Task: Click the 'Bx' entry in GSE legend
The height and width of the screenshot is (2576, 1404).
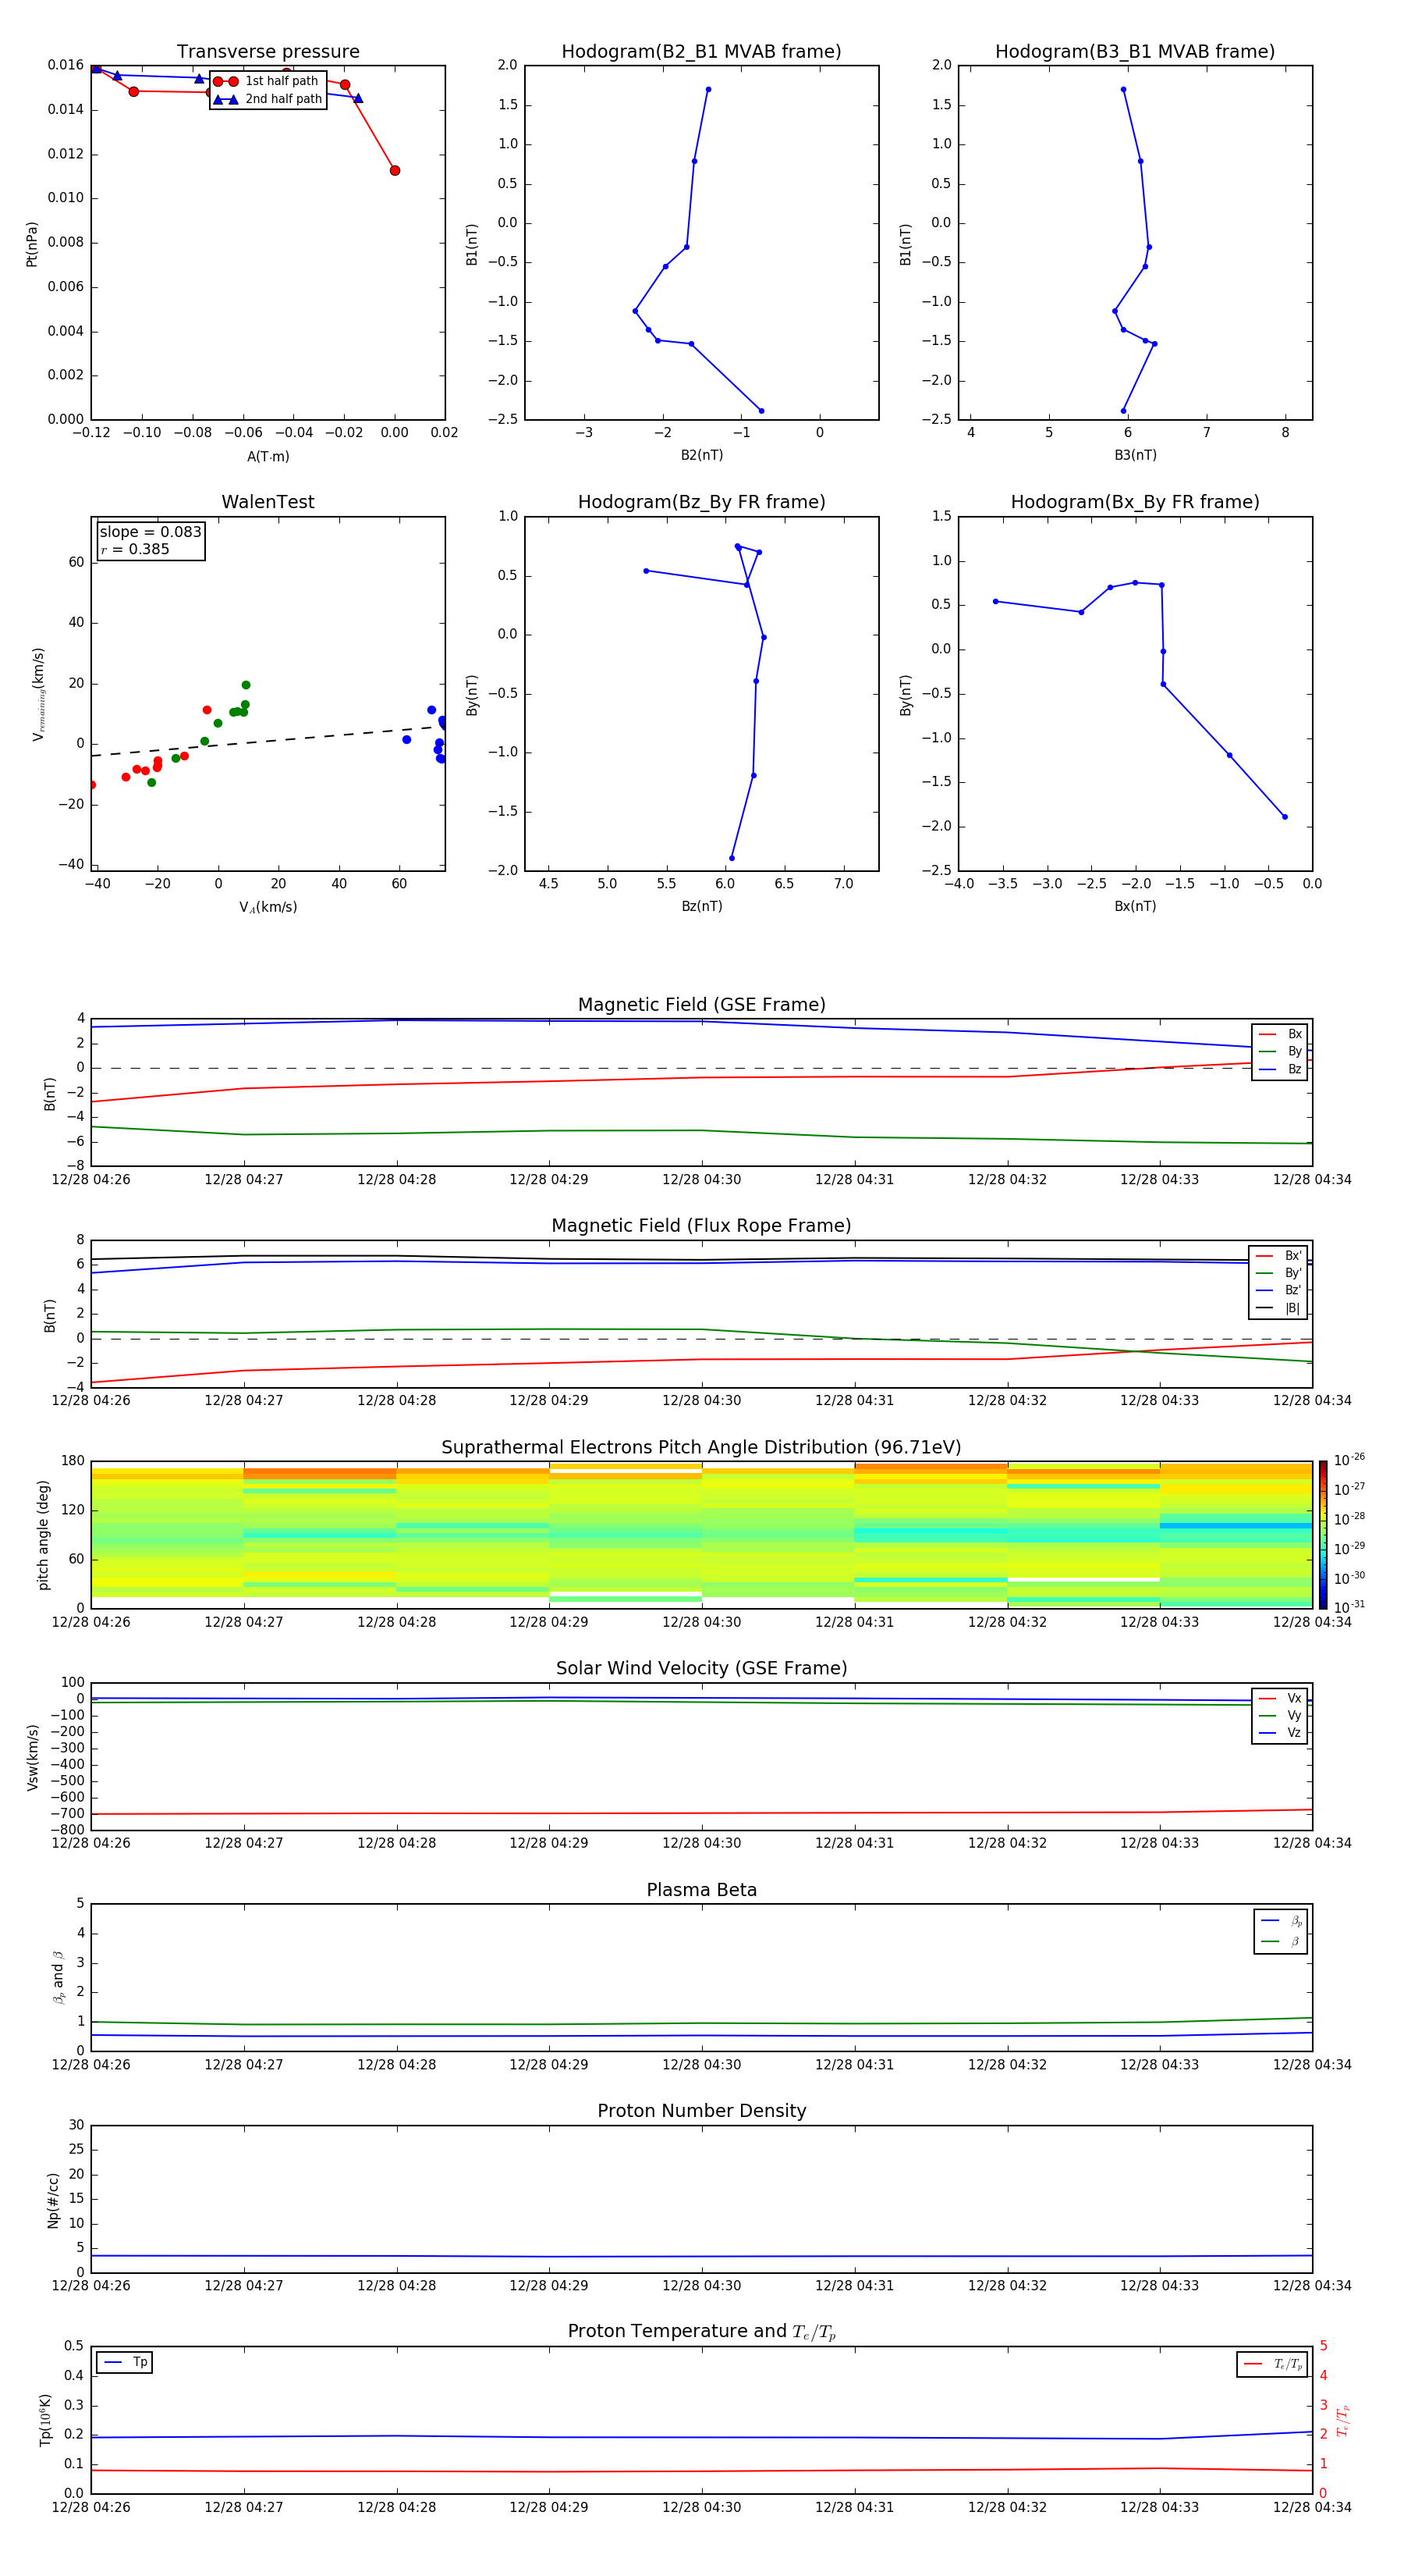Action: pyautogui.click(x=1280, y=1035)
